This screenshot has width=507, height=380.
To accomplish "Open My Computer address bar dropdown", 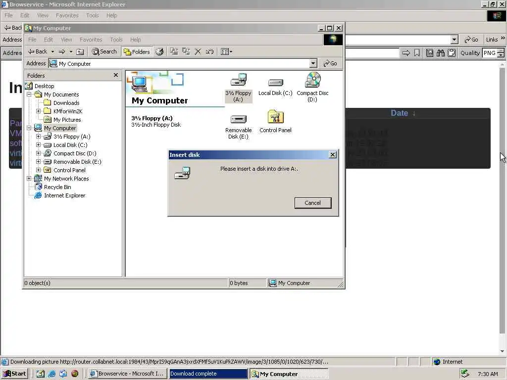I will tap(313, 63).
